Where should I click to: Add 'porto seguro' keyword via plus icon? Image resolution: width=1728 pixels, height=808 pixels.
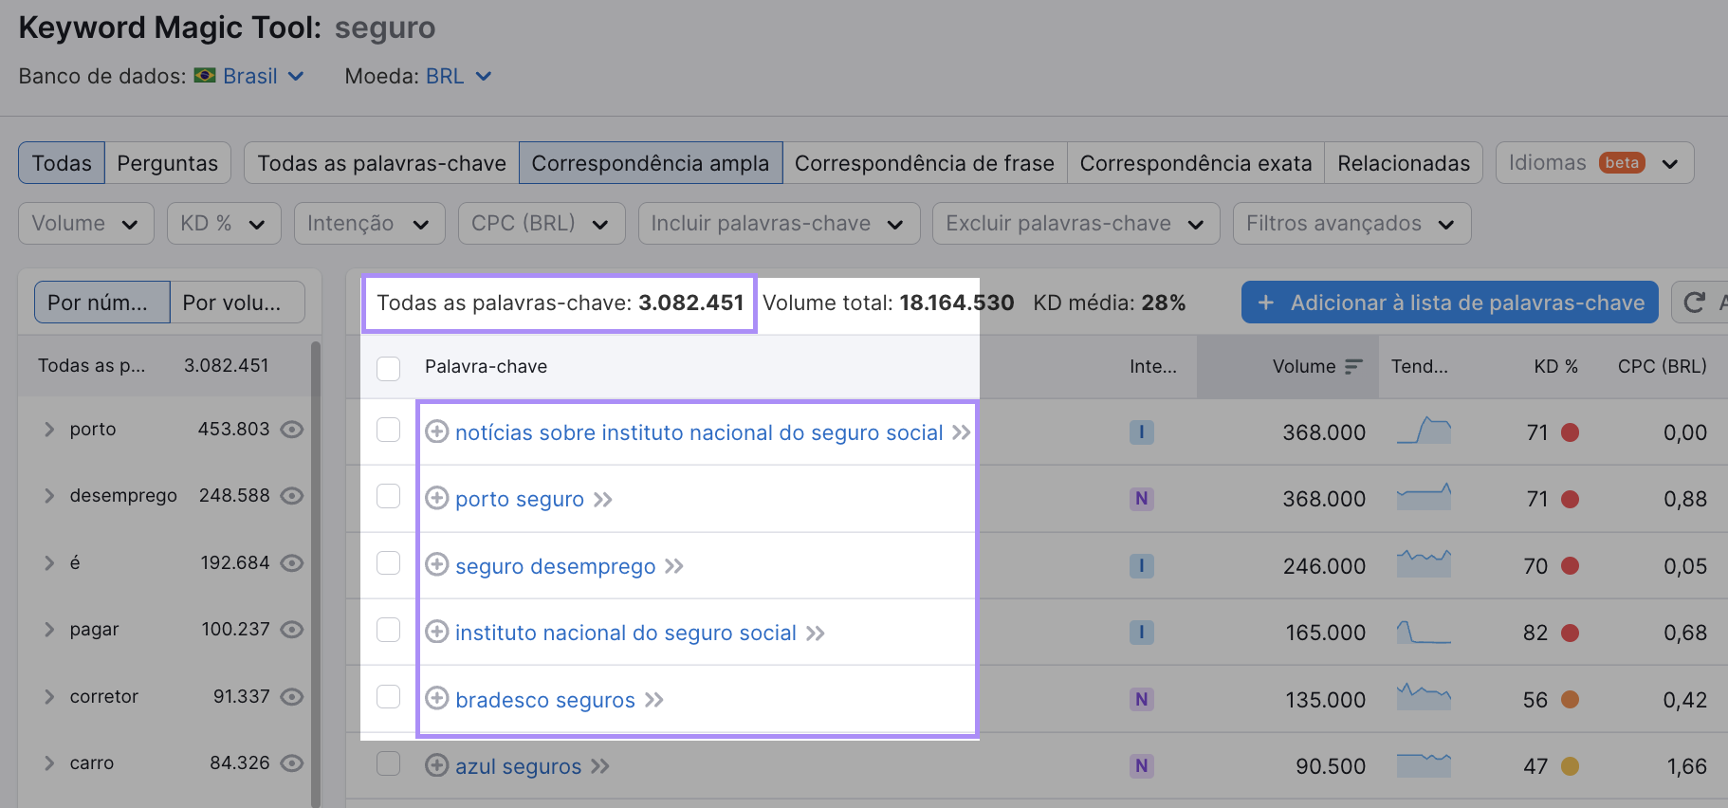coord(436,498)
